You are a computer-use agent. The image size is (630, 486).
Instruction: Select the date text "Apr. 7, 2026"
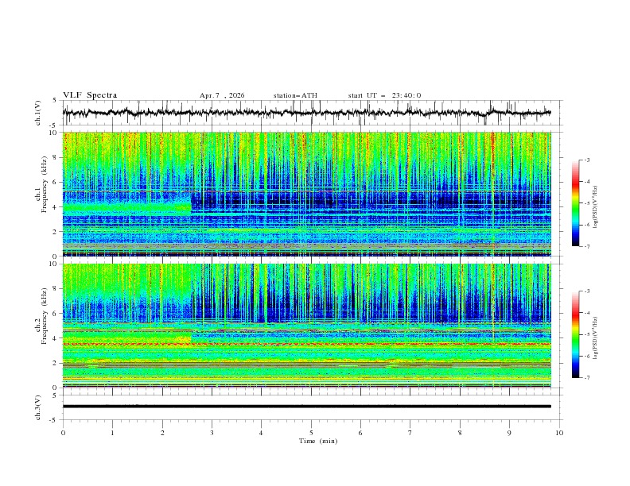(222, 95)
